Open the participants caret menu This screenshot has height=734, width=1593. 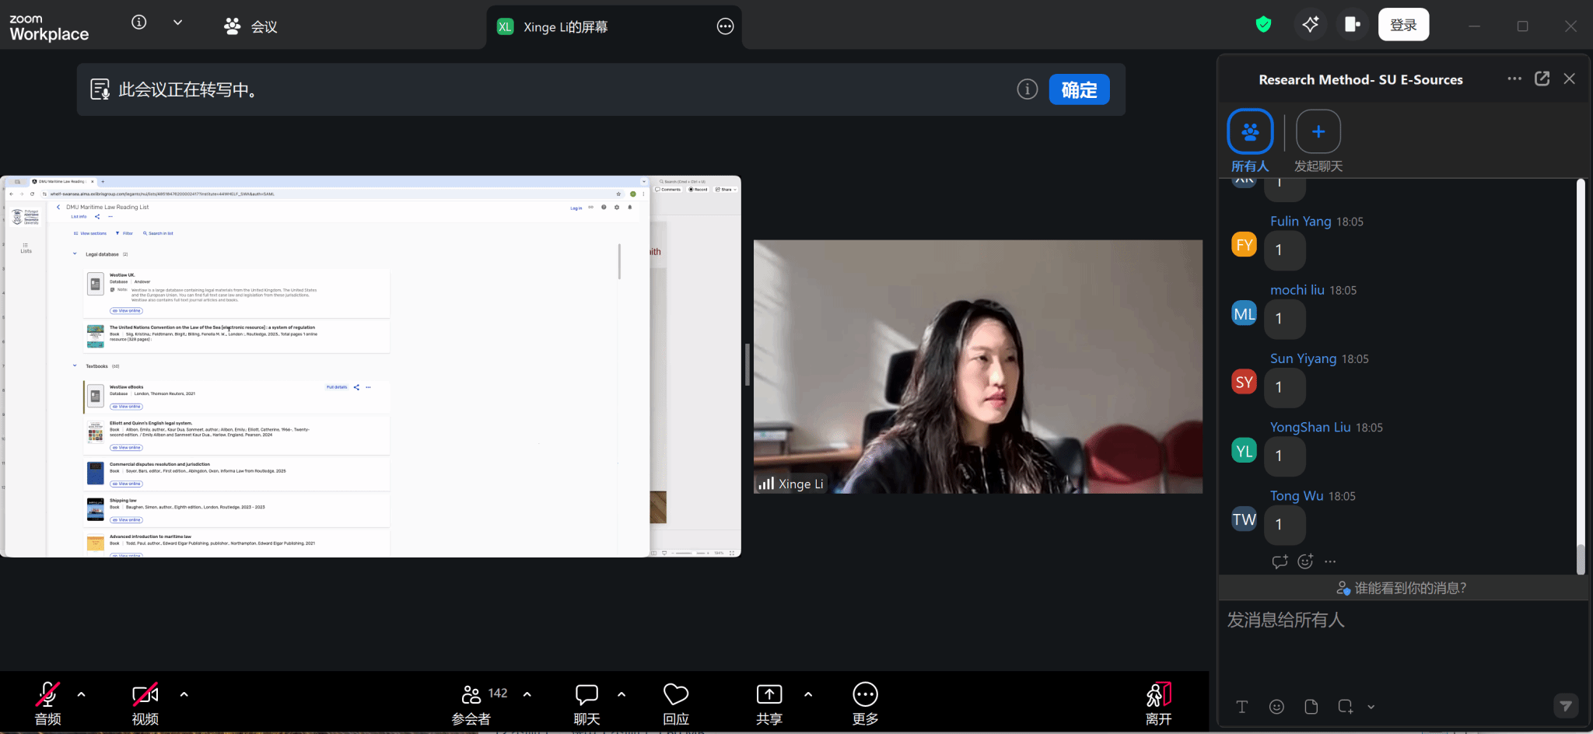pos(527,694)
